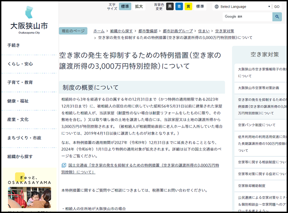Click the 空き家対策 sidebar heading
The height and width of the screenshot is (213, 288).
265,54
